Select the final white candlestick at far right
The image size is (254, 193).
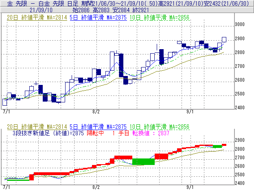tap(224, 39)
